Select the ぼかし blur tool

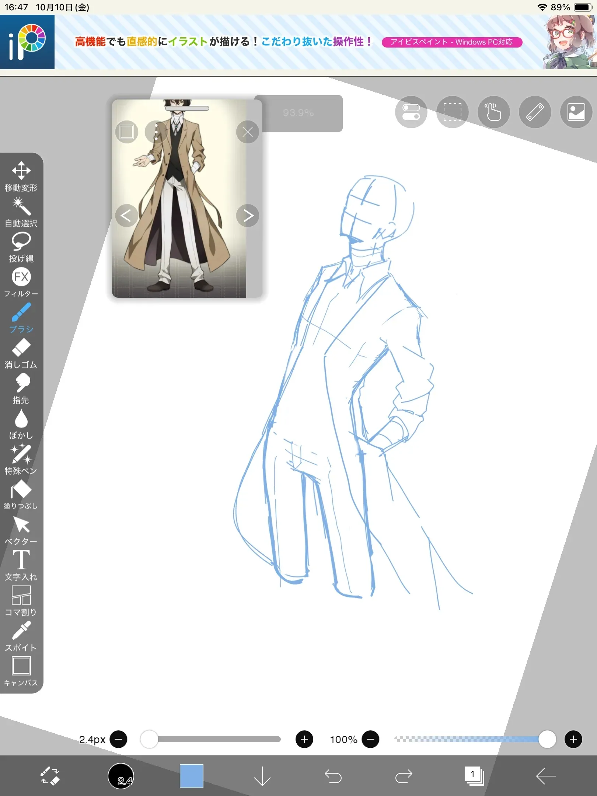coord(21,424)
